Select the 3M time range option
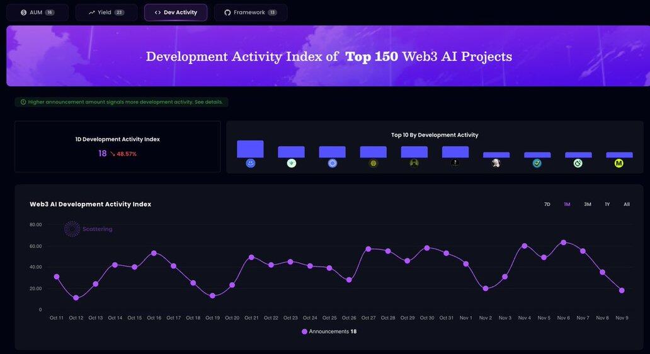 587,205
